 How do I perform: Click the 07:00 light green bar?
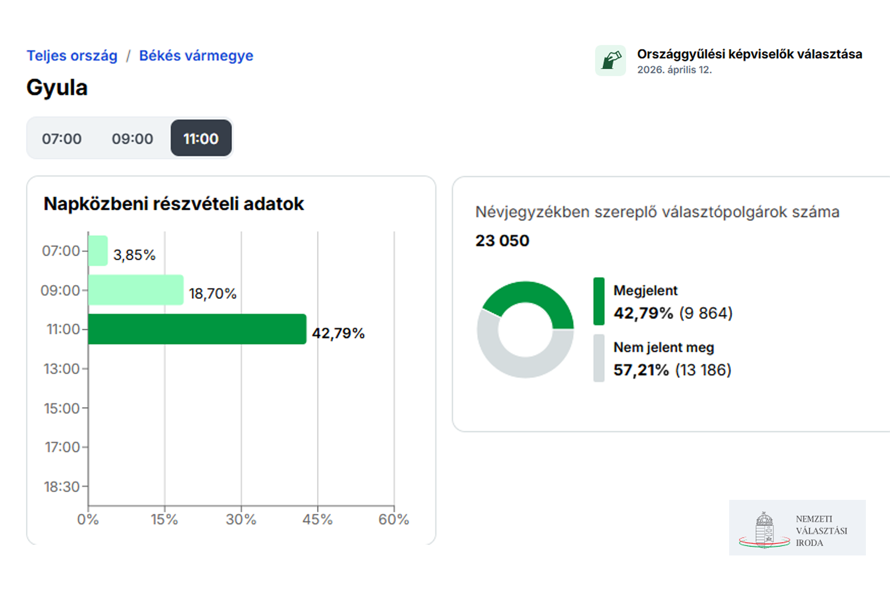(x=98, y=251)
